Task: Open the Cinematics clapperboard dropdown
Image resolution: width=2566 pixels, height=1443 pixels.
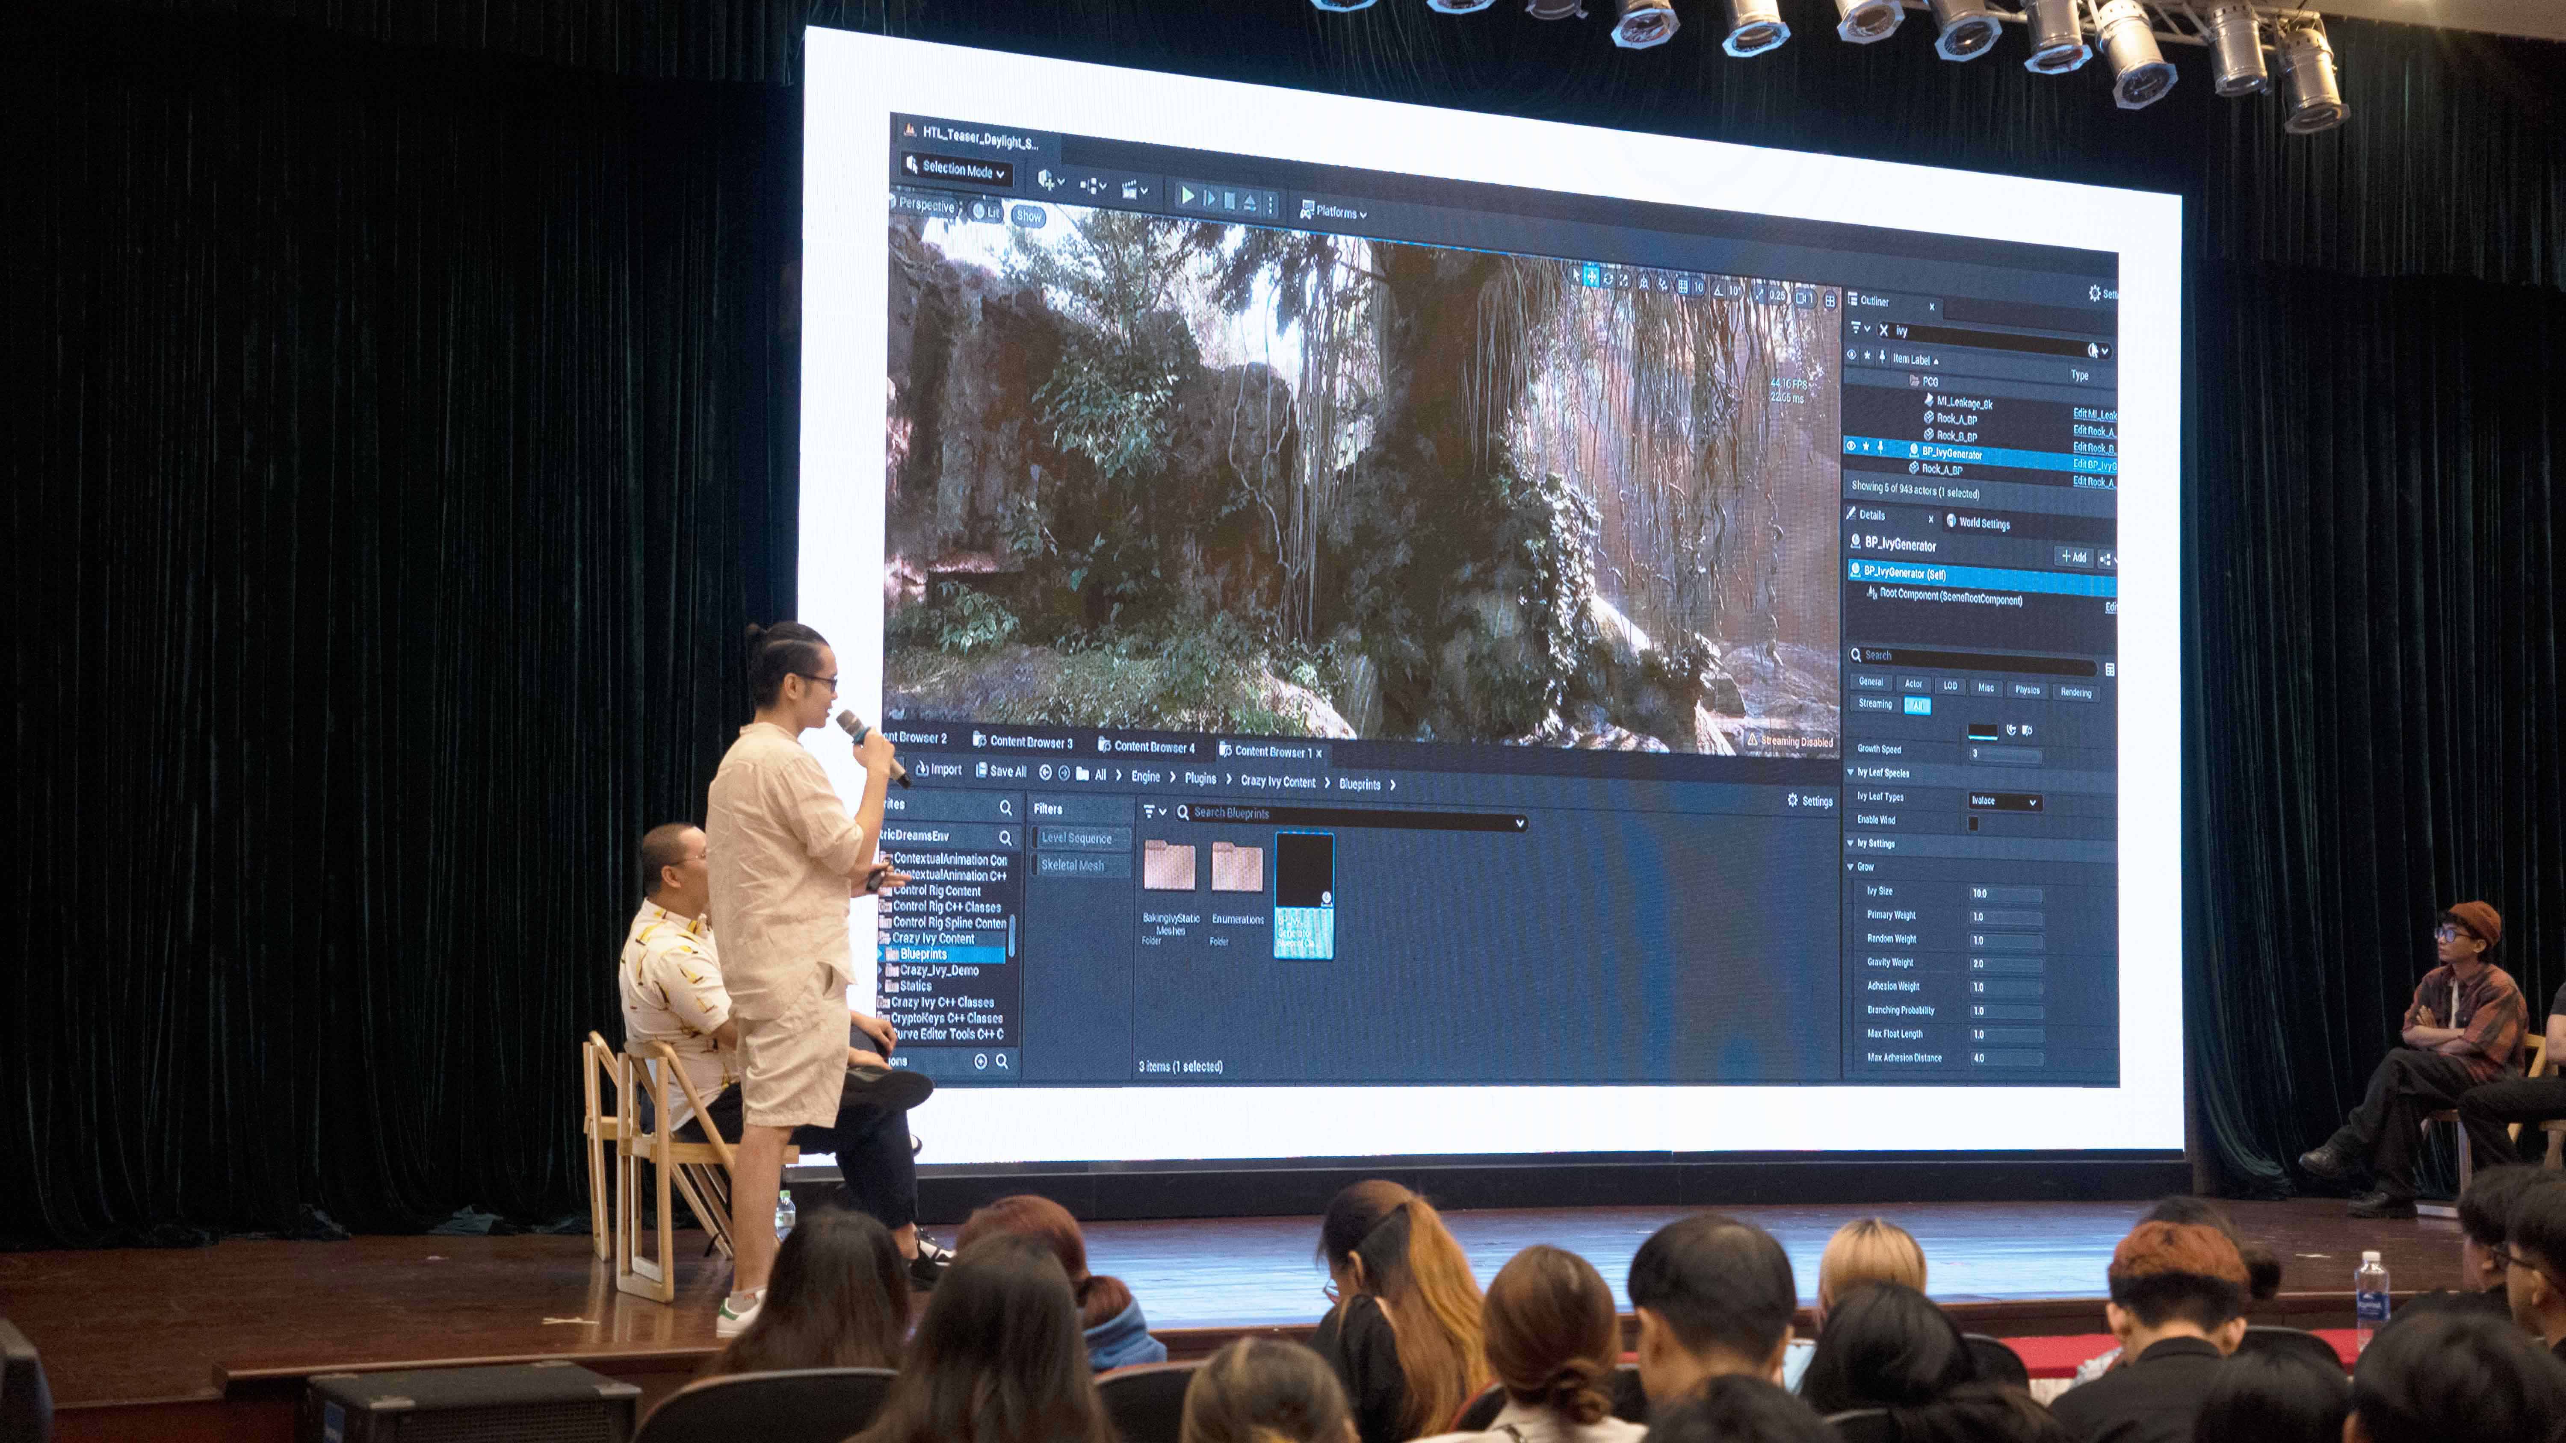Action: coord(1135,189)
